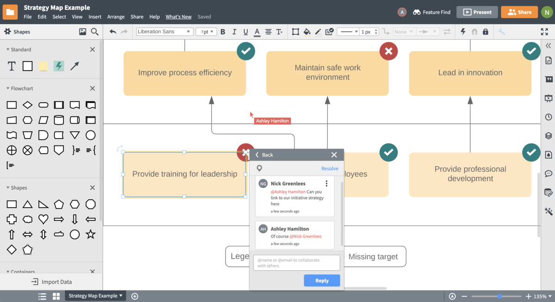Open the Layers panel
555x302 pixels.
pyautogui.click(x=548, y=136)
